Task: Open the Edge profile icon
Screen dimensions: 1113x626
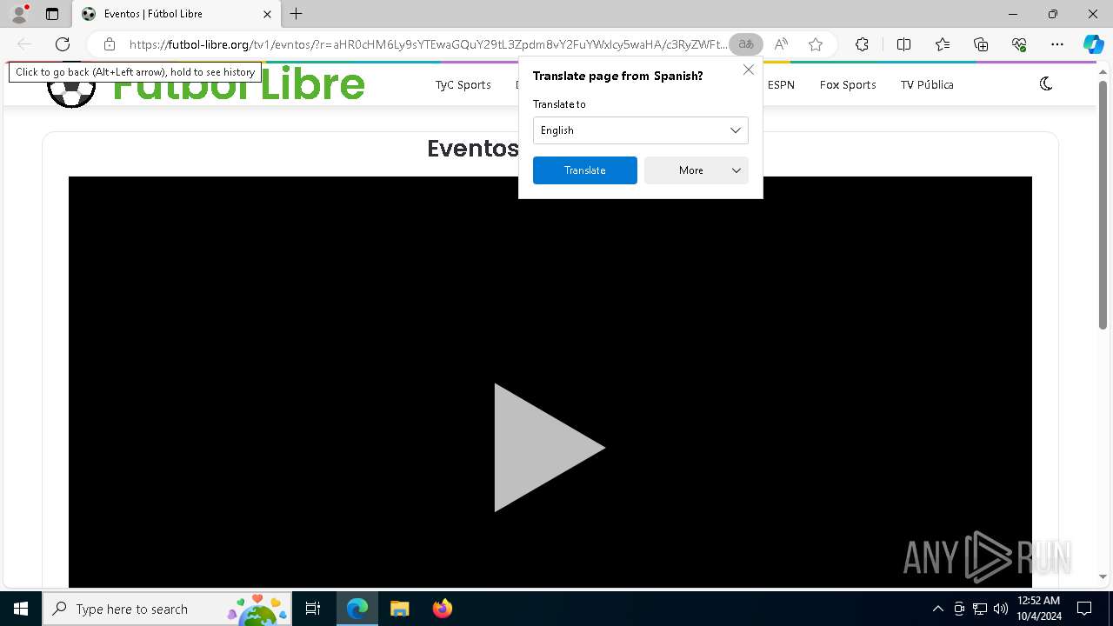Action: [x=19, y=14]
